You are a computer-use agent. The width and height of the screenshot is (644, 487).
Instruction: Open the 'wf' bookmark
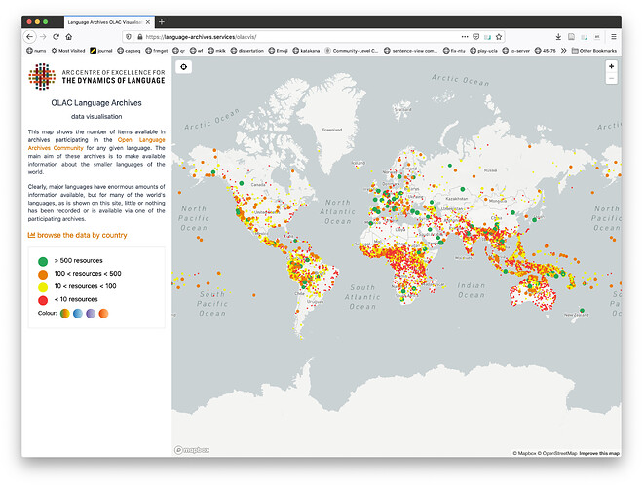tap(197, 51)
